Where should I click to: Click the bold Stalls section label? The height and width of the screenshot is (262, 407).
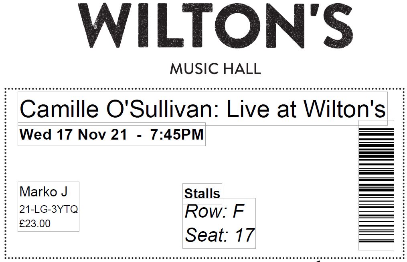(x=202, y=194)
